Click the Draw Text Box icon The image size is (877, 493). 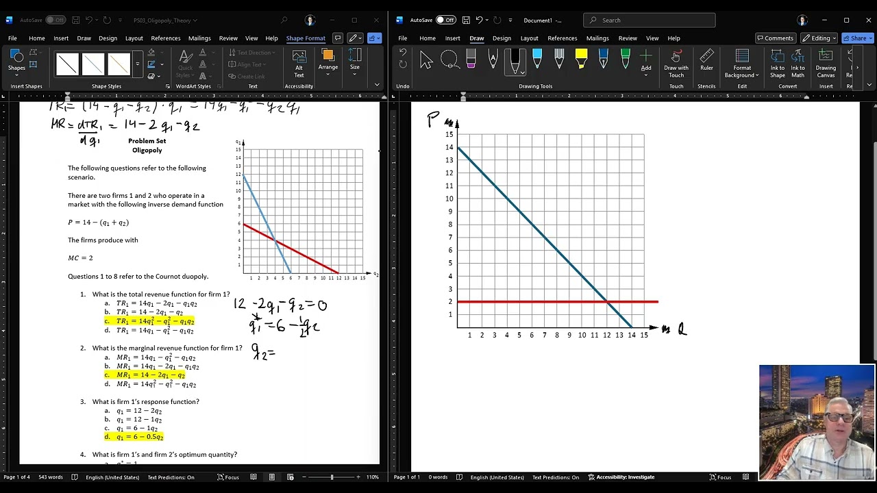tap(34, 64)
